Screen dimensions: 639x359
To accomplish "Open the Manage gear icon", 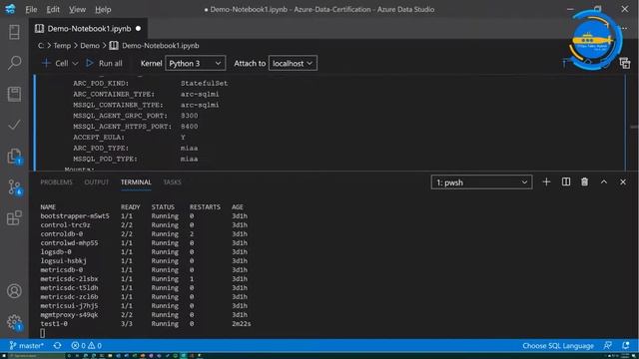I will point(14,322).
